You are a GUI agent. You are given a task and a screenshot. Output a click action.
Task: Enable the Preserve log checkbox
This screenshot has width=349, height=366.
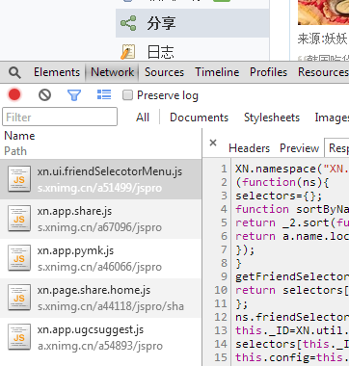(x=127, y=95)
